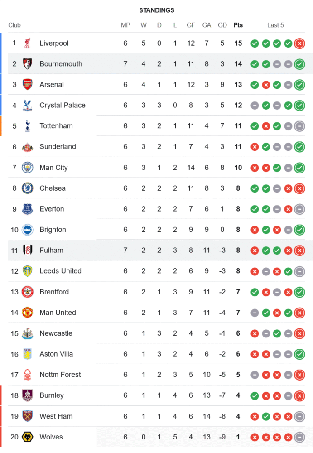The height and width of the screenshot is (453, 313).
Task: Click the Club column header
Action: [x=14, y=25]
